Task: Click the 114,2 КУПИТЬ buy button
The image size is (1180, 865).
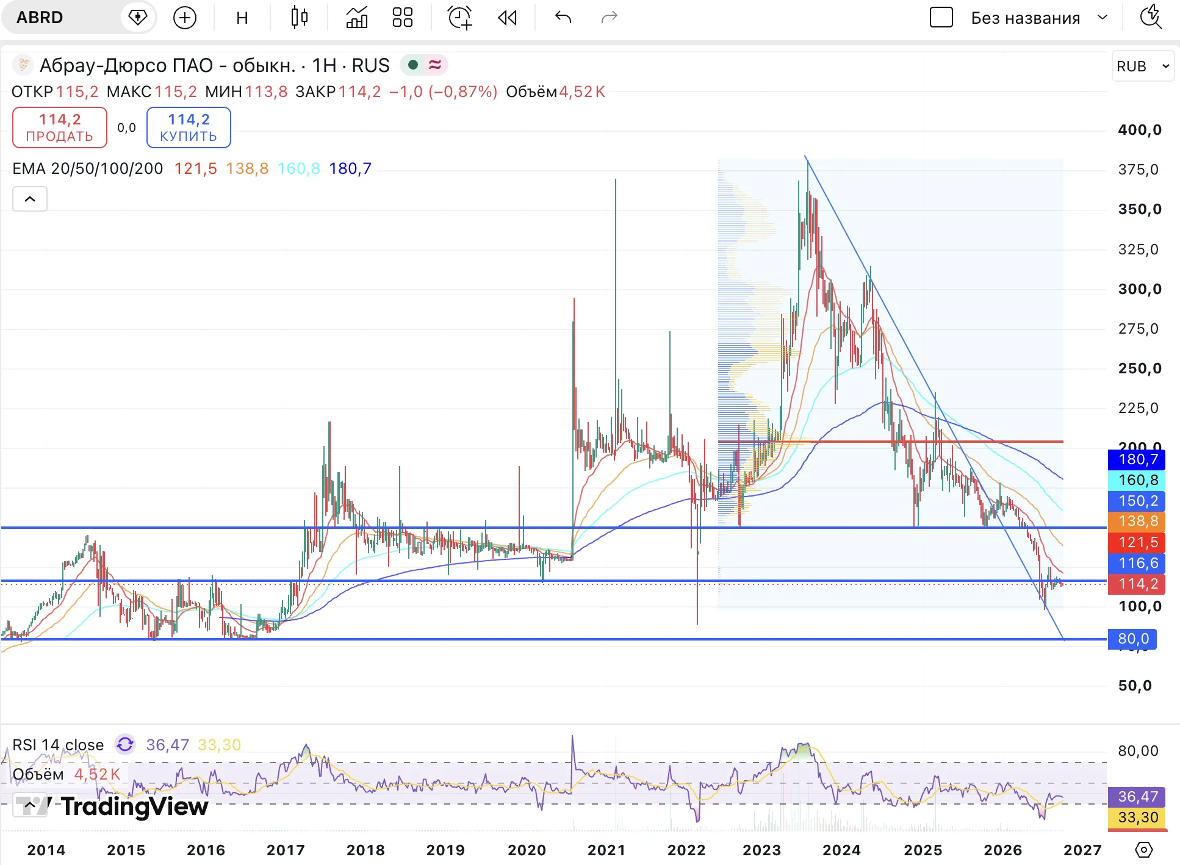Action: pos(189,127)
